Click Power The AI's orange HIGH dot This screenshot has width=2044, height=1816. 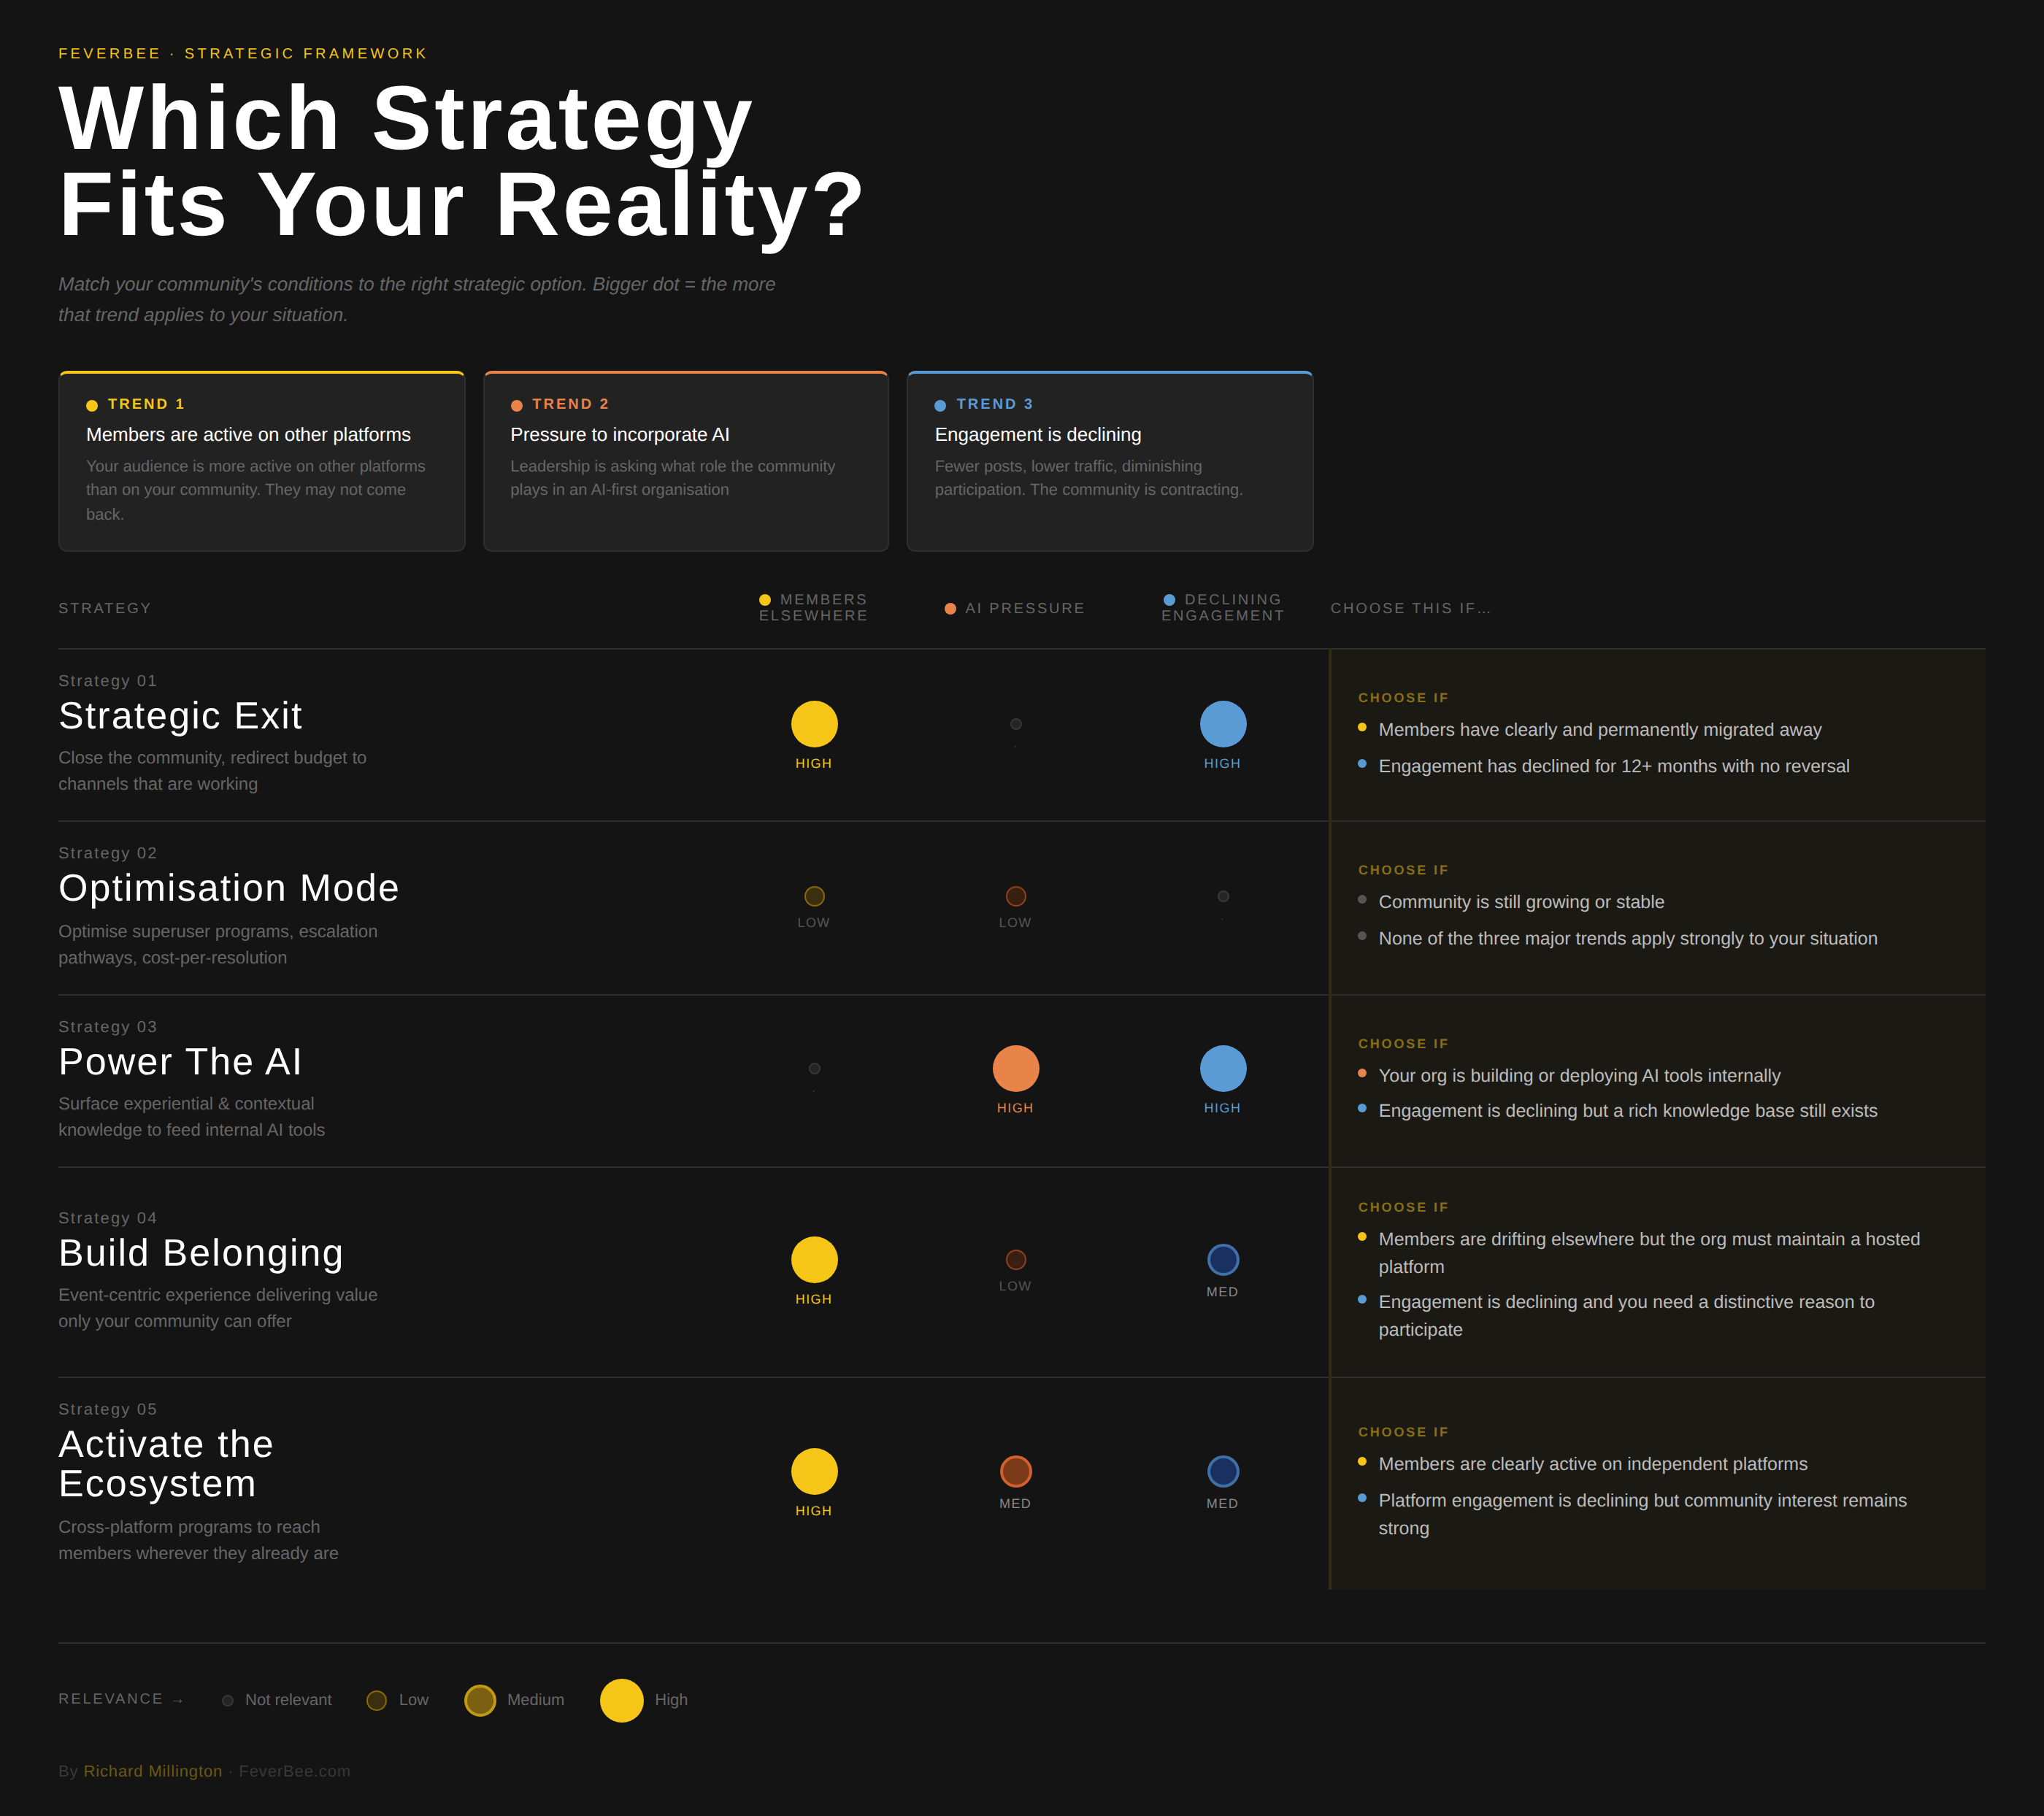point(1015,1068)
